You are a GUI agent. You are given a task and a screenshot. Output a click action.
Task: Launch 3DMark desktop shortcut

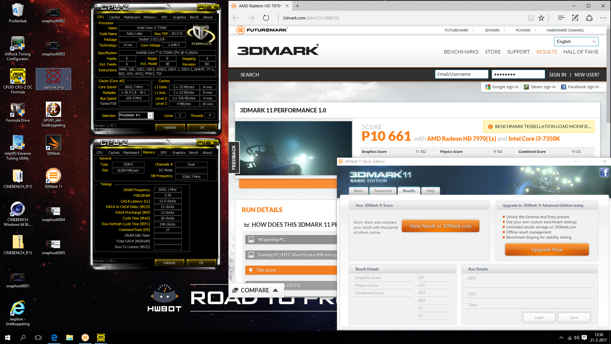coord(53,146)
